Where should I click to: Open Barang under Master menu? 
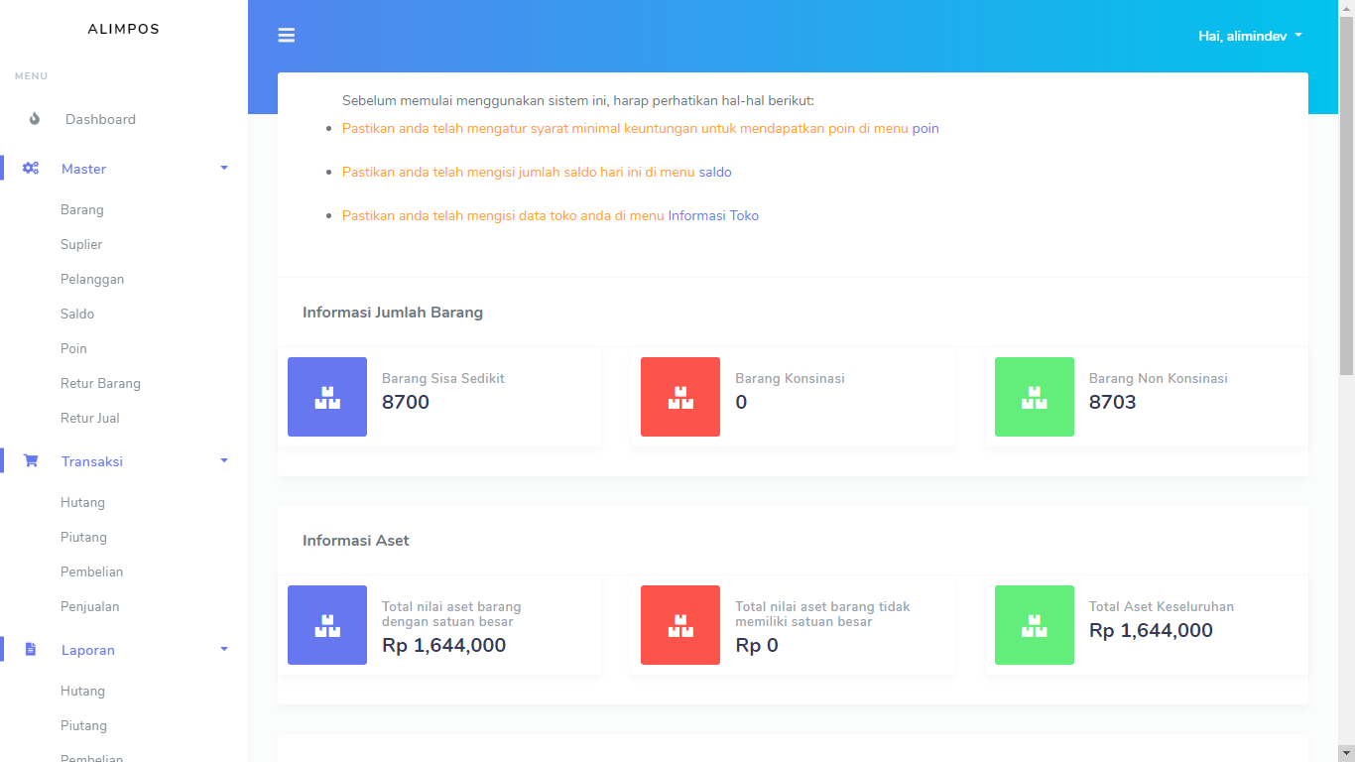[82, 210]
